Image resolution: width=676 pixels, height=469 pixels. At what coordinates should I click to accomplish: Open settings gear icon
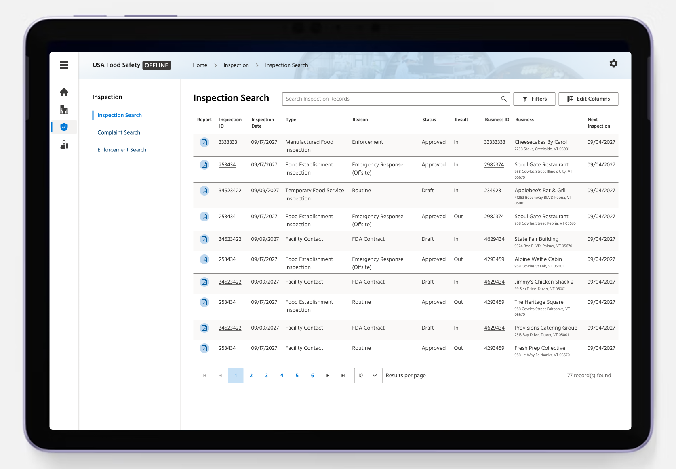tap(613, 63)
